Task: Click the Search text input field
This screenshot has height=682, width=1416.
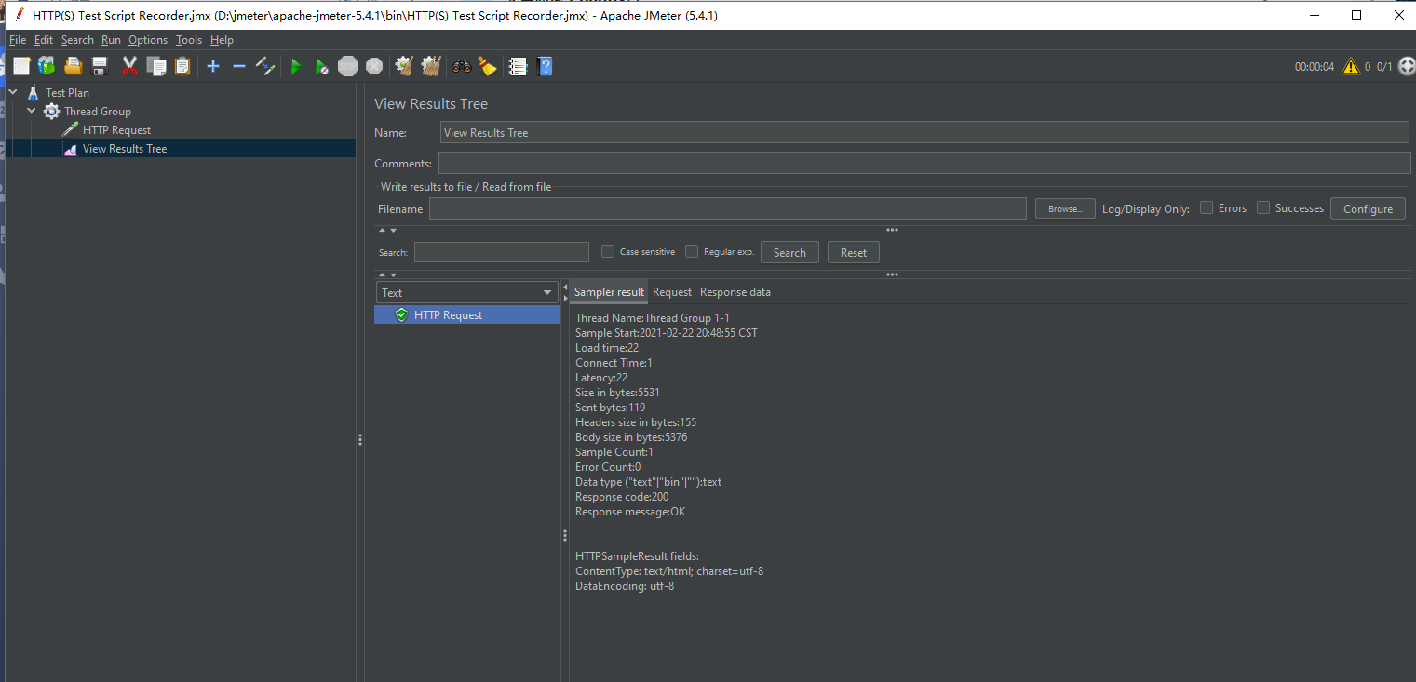Action: (x=502, y=252)
